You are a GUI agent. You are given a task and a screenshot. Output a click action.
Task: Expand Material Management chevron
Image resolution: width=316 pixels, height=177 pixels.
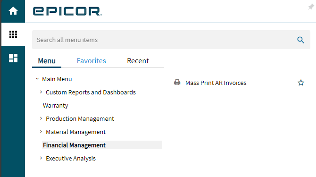41,132
